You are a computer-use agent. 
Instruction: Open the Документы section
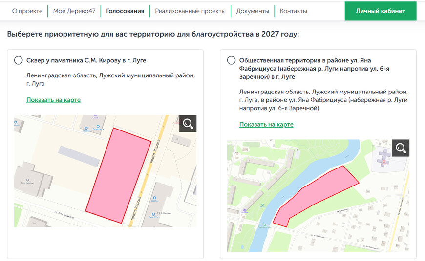253,11
